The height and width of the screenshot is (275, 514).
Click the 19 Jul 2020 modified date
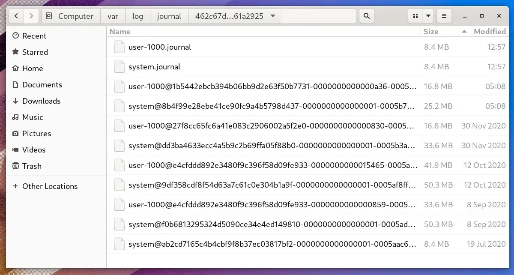pos(486,244)
